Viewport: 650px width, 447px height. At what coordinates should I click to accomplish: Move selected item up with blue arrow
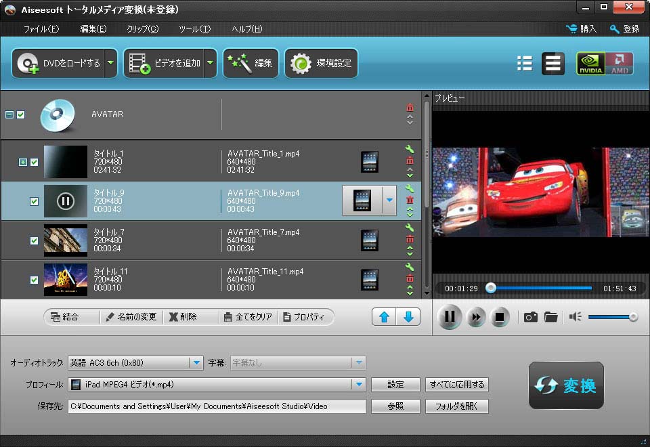coord(384,317)
